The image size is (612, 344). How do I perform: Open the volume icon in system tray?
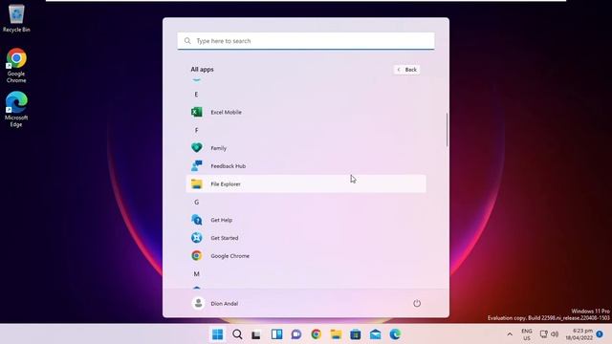(555, 334)
